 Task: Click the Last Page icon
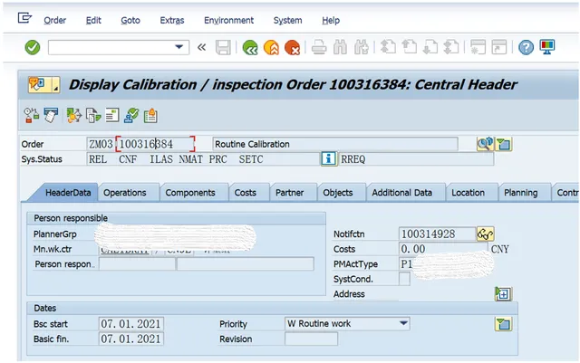click(451, 47)
